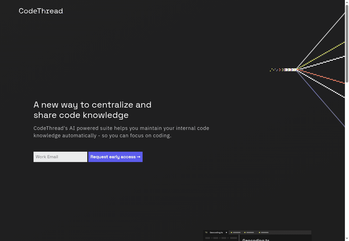Image resolution: width=349 pixels, height=241 pixels.
Task: Select the last breadcrumb segment in the editor
Action: point(233,237)
